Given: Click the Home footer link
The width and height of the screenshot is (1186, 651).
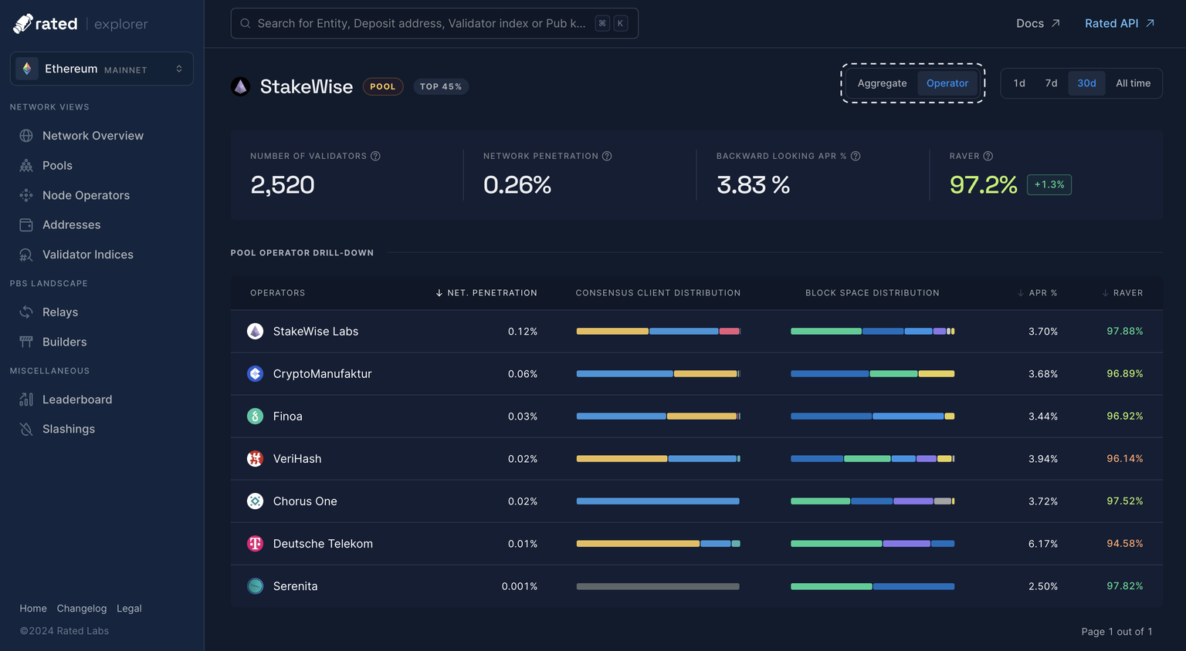Looking at the screenshot, I should 33,609.
